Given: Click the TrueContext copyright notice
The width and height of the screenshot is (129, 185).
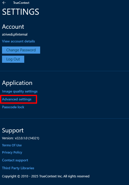Looking at the screenshot, I should 46,176.
